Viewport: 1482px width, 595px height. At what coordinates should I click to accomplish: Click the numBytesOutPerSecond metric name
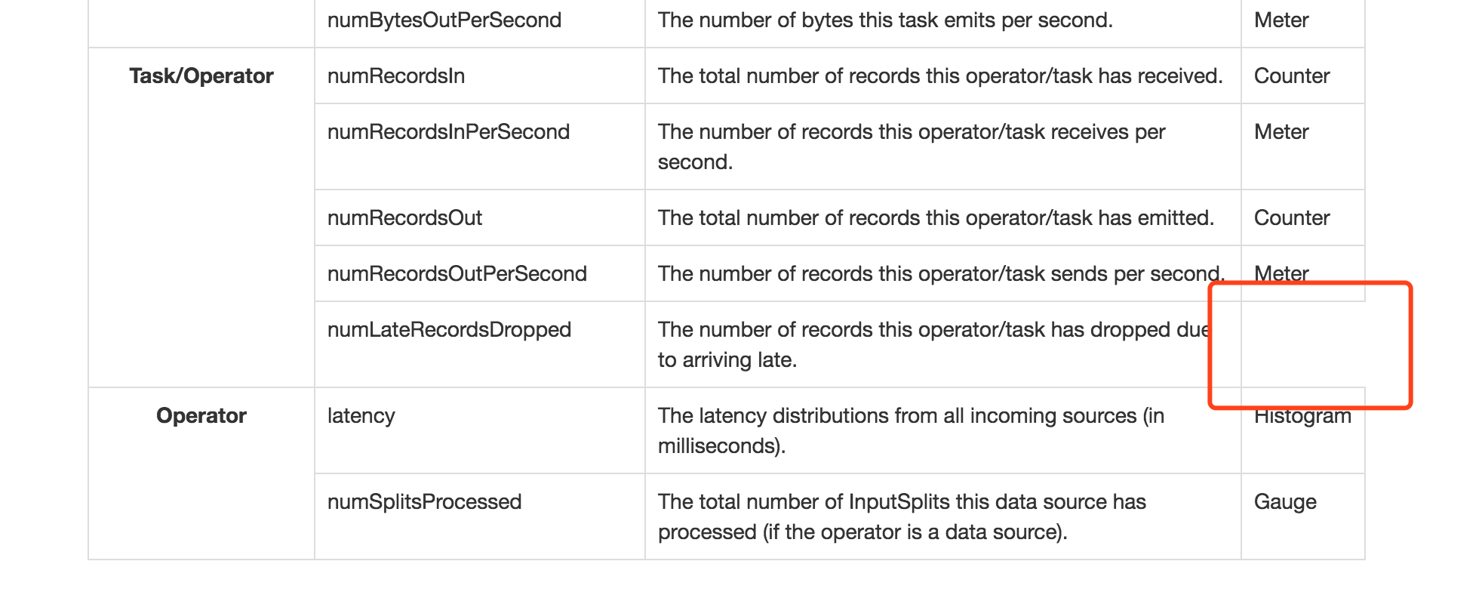(444, 20)
